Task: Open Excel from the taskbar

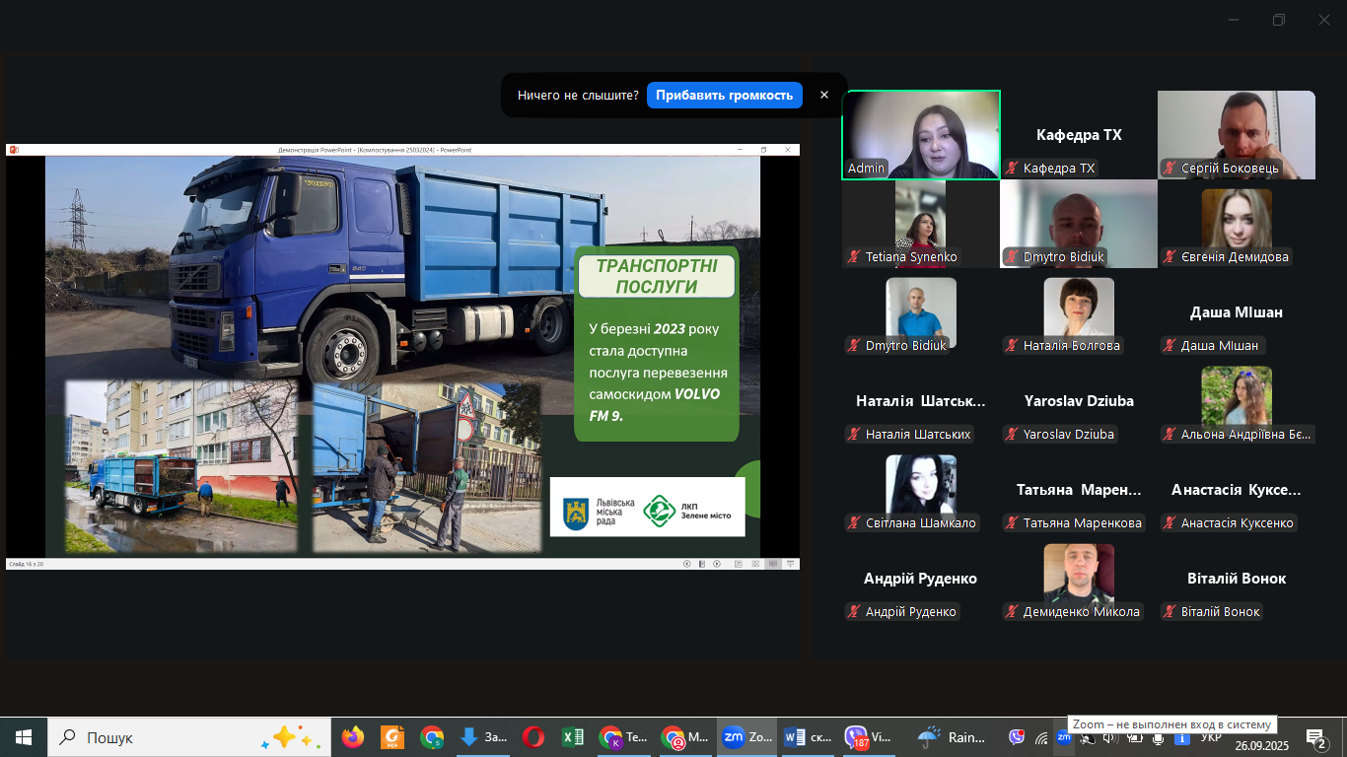Action: click(572, 737)
